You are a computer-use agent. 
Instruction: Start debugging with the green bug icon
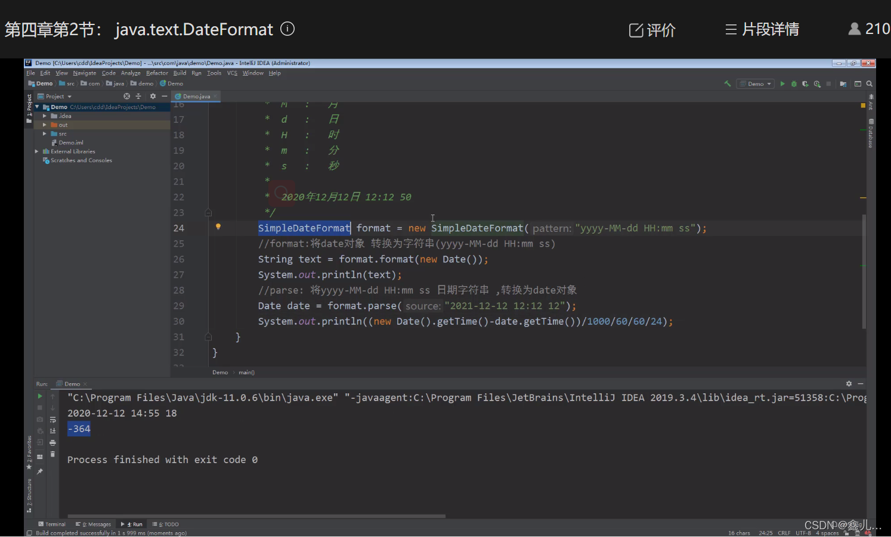tap(794, 84)
